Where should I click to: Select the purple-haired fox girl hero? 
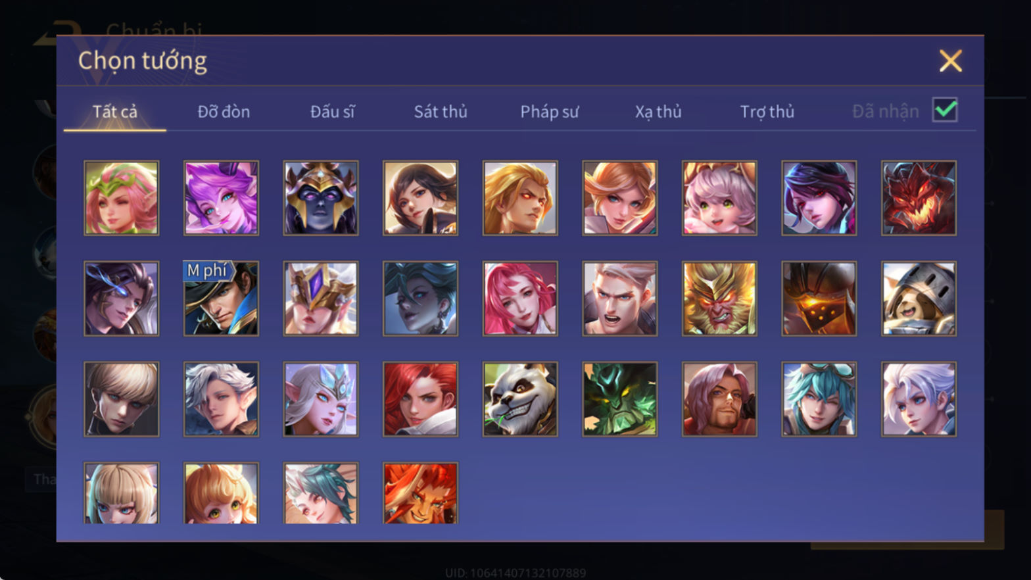pos(221,198)
